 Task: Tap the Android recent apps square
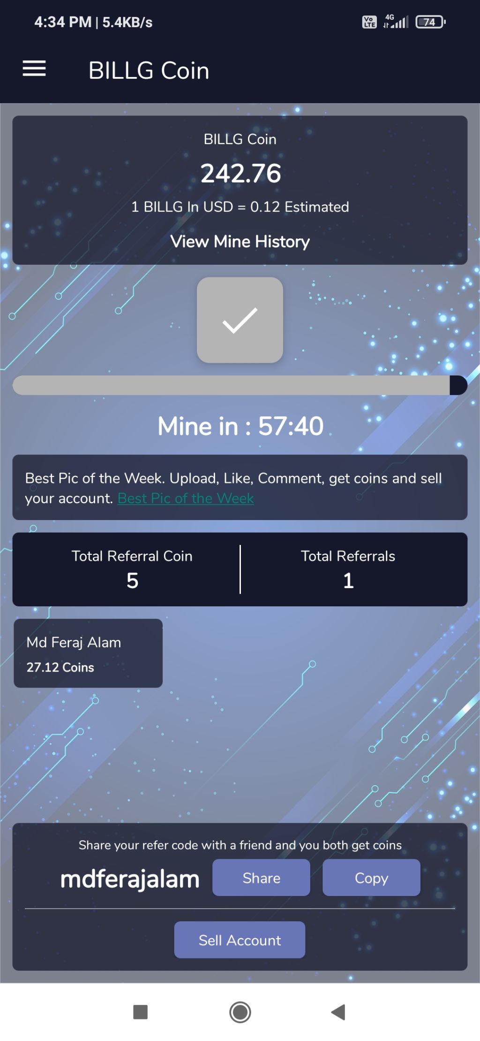141,1012
